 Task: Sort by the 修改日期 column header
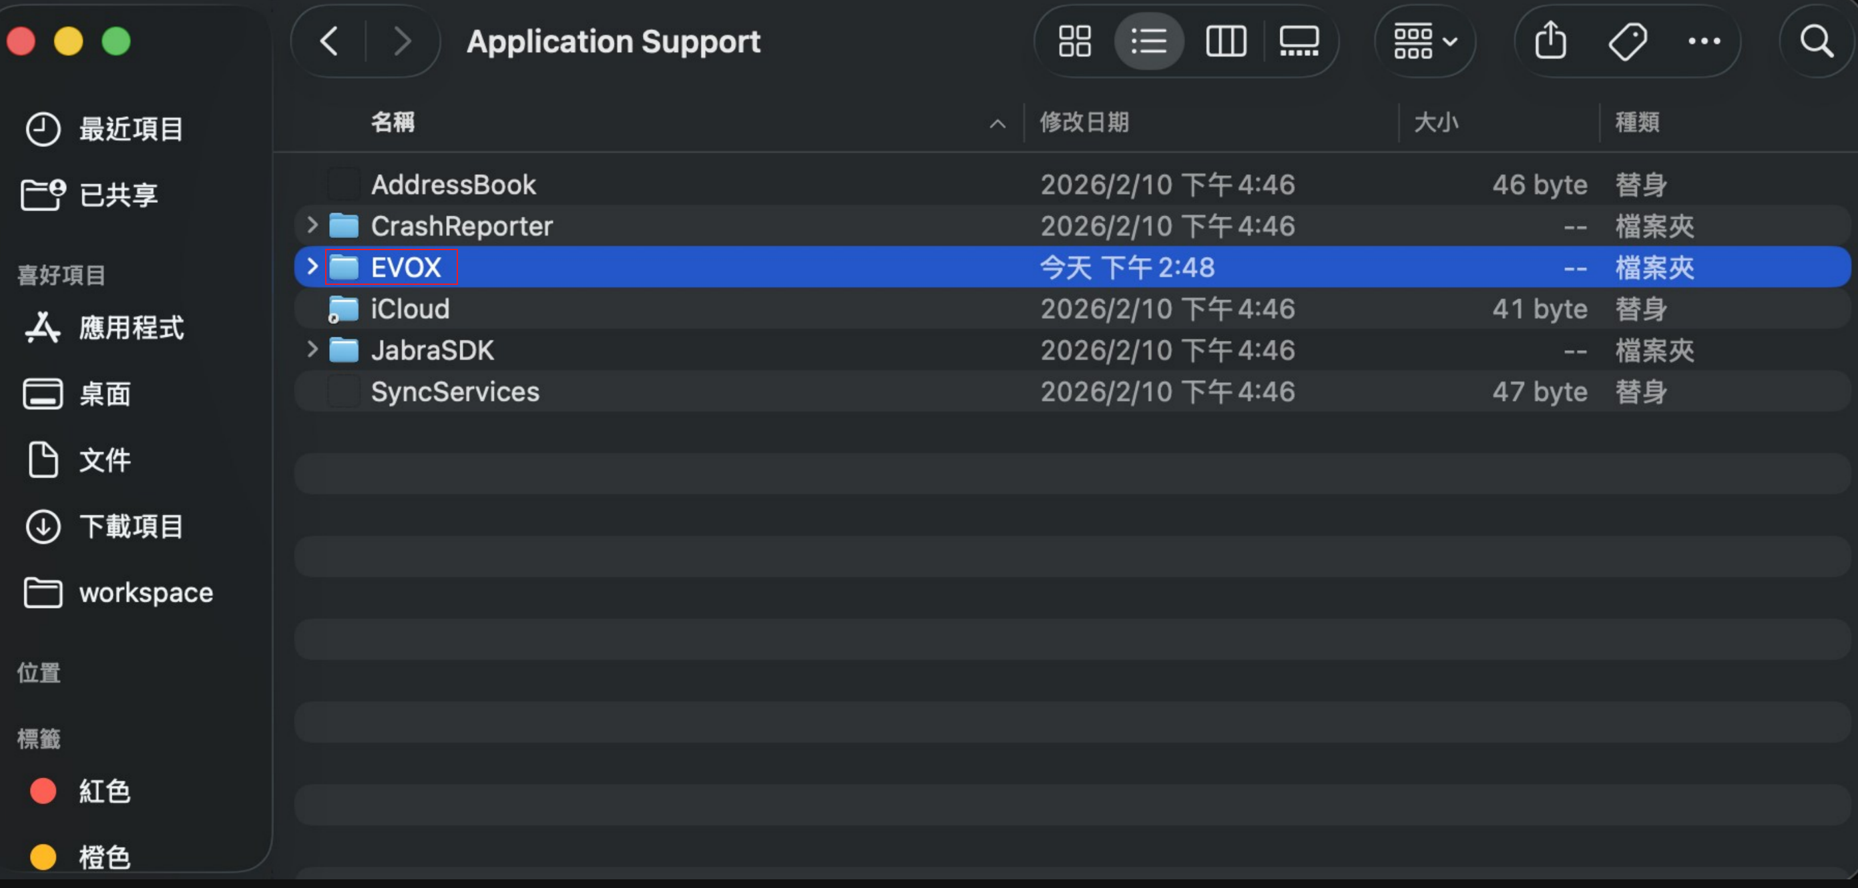coord(1084,123)
